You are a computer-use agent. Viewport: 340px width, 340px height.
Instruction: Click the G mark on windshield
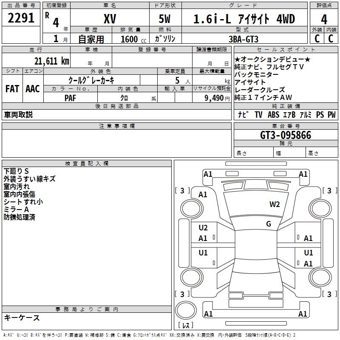(269, 224)
